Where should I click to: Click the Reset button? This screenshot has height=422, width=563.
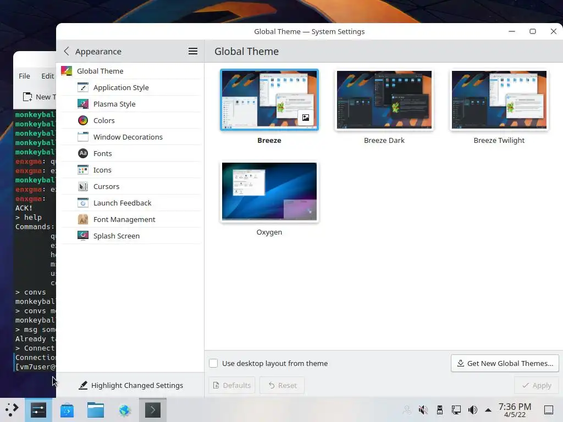[x=282, y=385]
